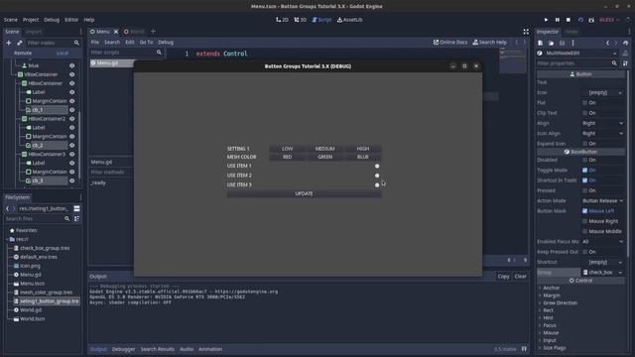Instance a child scene with the link icon

20,43
